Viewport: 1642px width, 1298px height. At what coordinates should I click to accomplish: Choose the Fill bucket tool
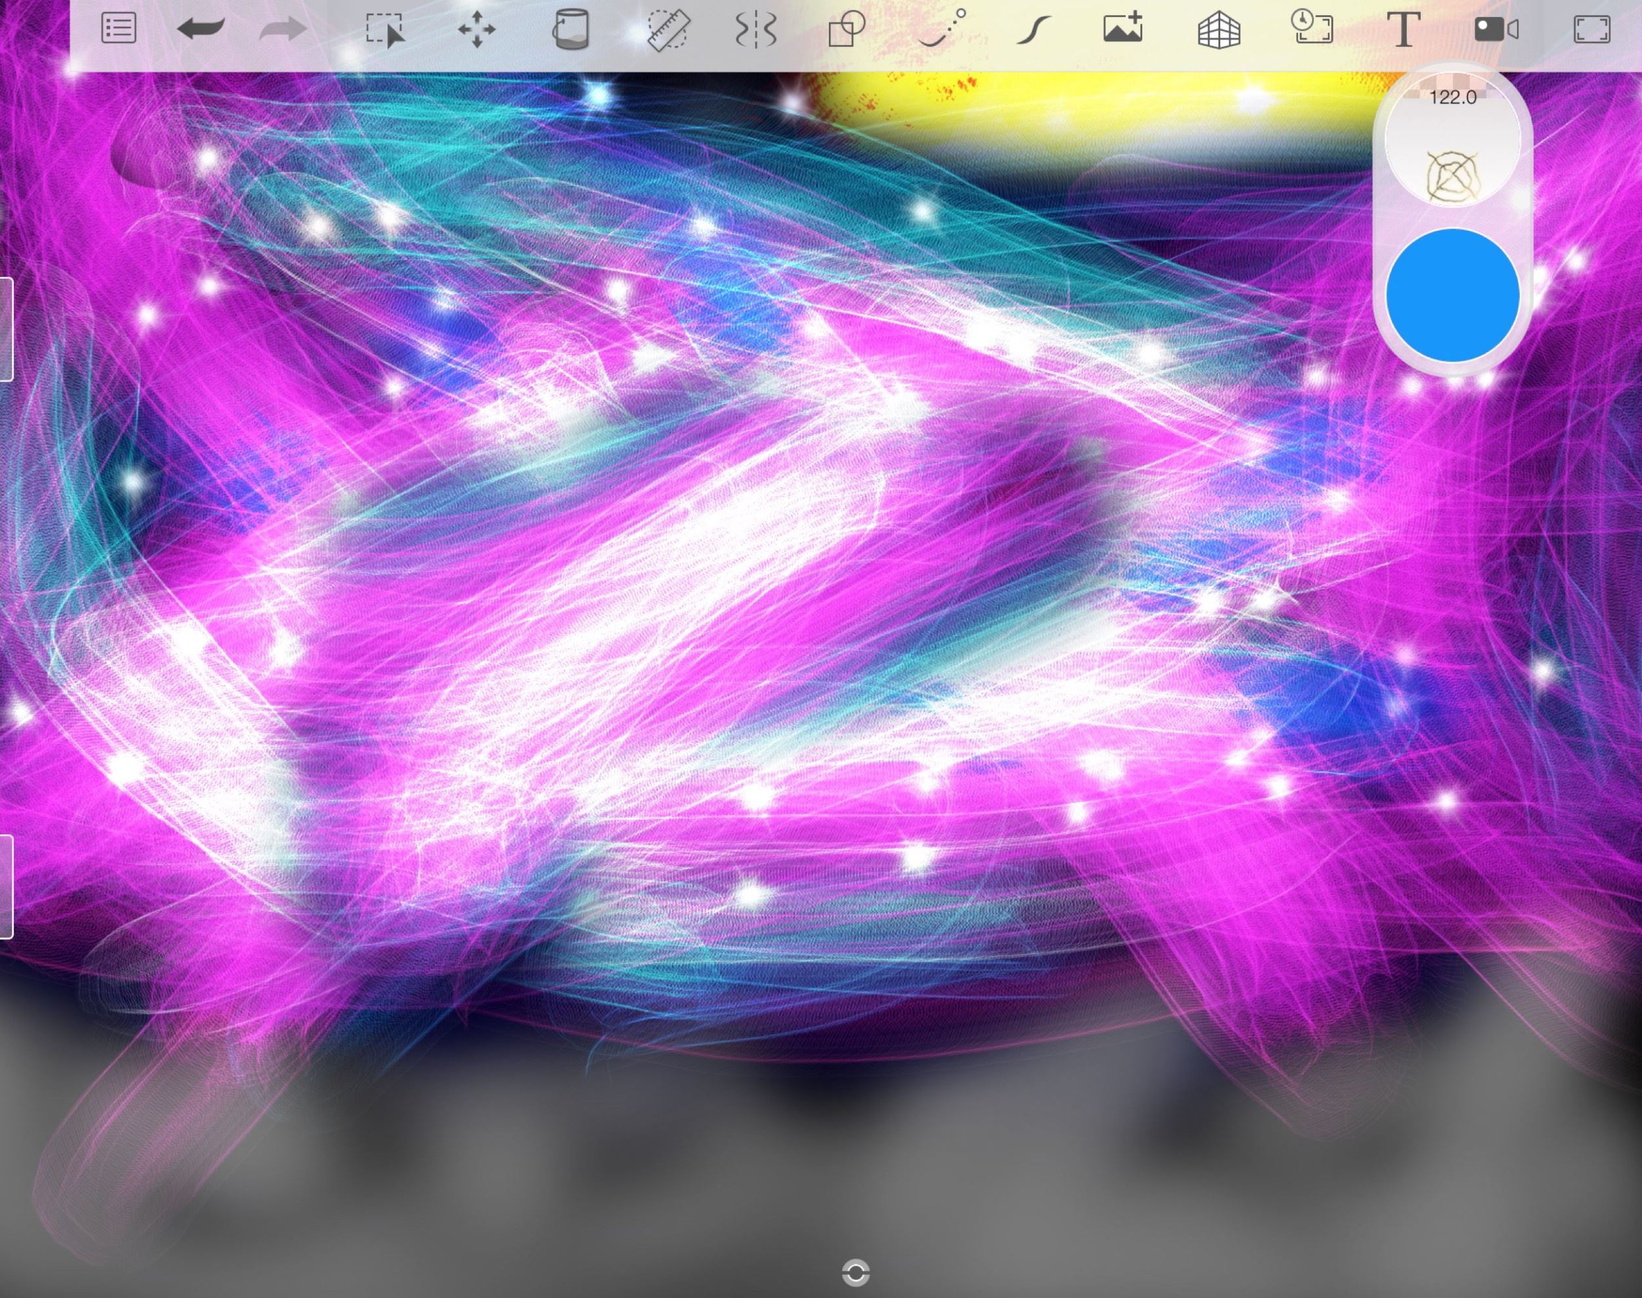pyautogui.click(x=571, y=30)
